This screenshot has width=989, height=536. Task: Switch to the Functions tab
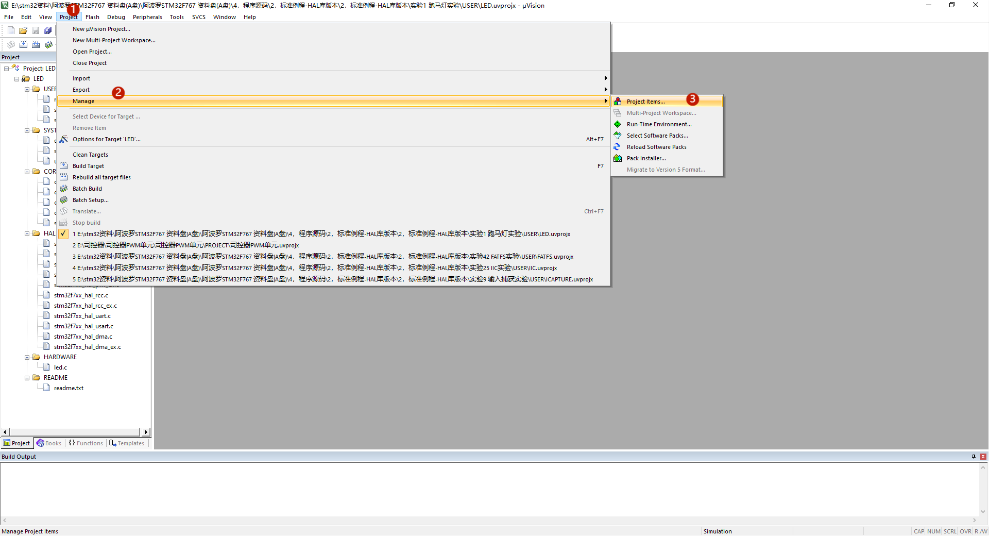tap(86, 443)
